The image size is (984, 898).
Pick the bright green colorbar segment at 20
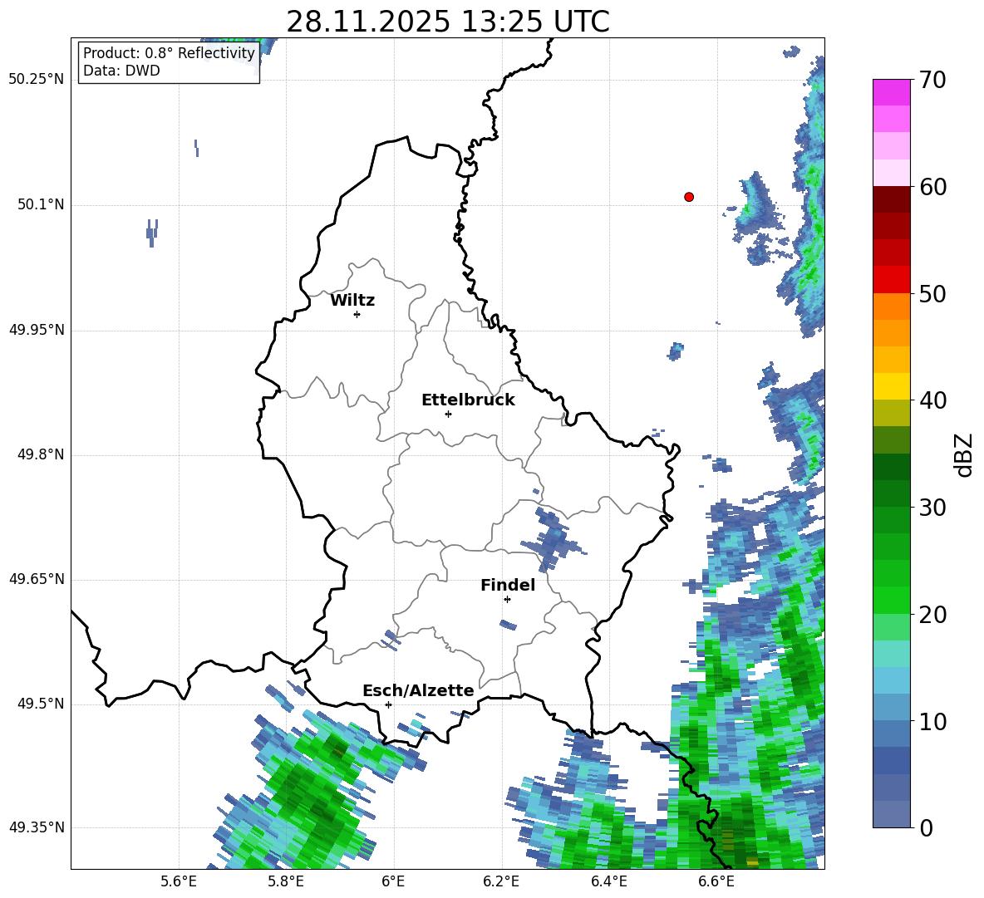point(891,601)
